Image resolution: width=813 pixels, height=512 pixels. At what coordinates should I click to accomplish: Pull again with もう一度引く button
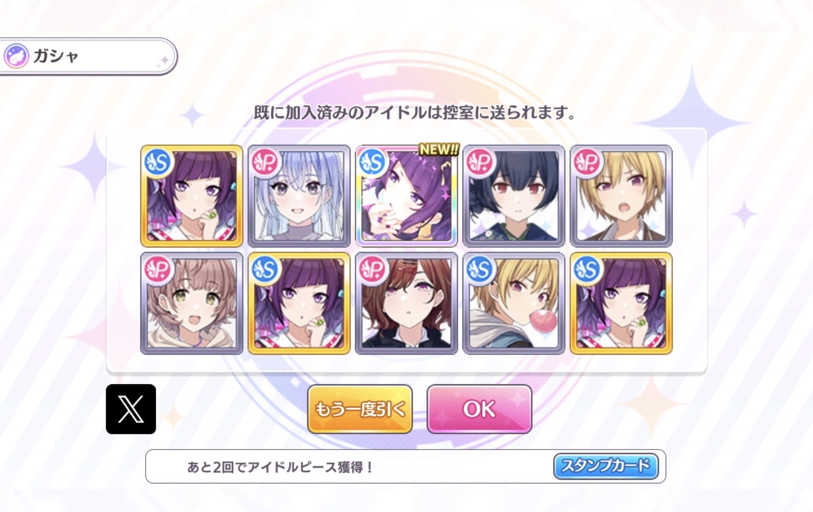tap(360, 409)
